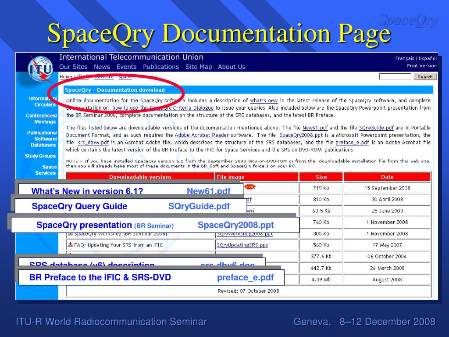449x337 pixels.
Task: Open the About Us menu item
Action: (x=232, y=67)
